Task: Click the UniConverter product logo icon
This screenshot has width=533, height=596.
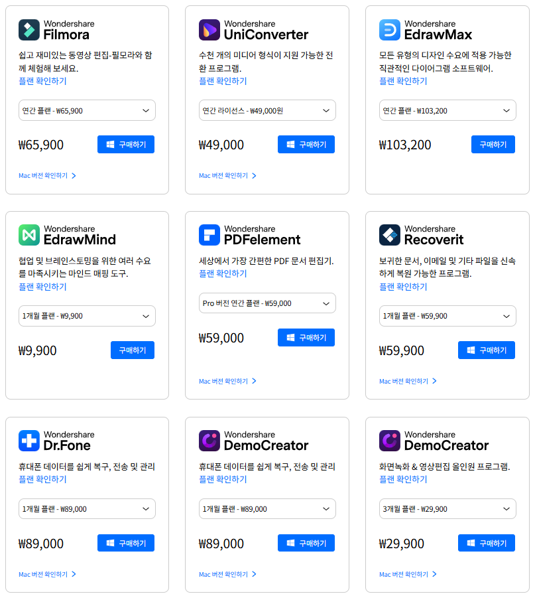Action: [209, 30]
